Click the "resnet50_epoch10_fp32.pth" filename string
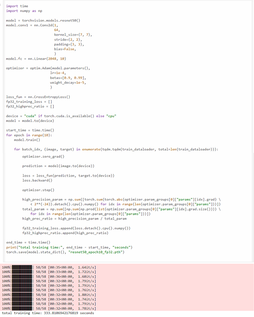 [x=95, y=252]
